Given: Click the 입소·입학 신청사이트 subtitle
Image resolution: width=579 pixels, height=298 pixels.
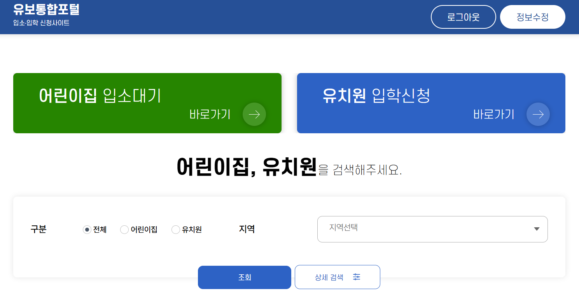Looking at the screenshot, I should point(41,23).
